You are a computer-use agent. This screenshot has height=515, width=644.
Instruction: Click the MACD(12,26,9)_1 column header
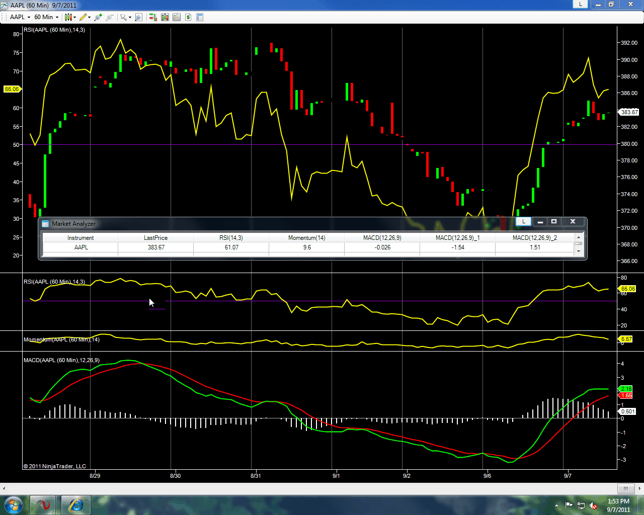[458, 238]
